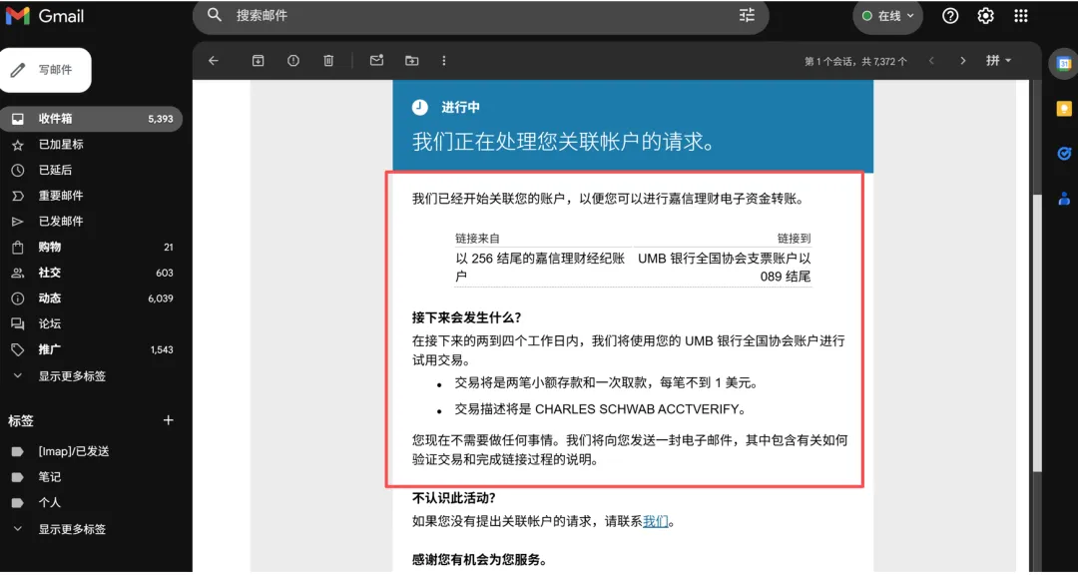Click the 我们 contact link
The width and height of the screenshot is (1078, 588).
(x=655, y=521)
